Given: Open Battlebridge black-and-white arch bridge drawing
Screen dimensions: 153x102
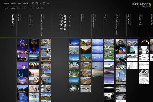Looking at the screenshot, I should pyautogui.click(x=132, y=58).
